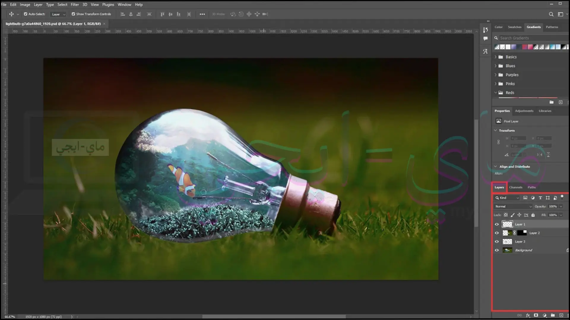This screenshot has width=570, height=320.
Task: Open the comments panel speech bubble icon
Action: point(485,39)
